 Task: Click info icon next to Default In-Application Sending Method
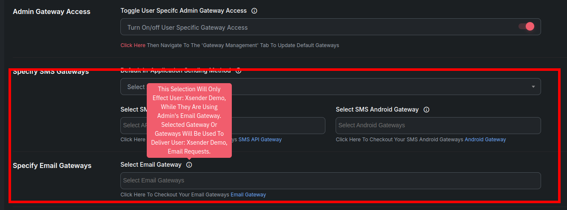[x=239, y=71]
